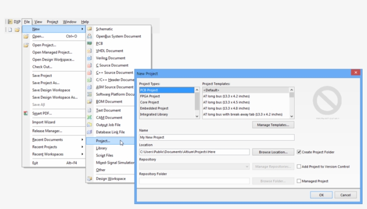
Task: Click Browse Folder button
Action: click(273, 181)
